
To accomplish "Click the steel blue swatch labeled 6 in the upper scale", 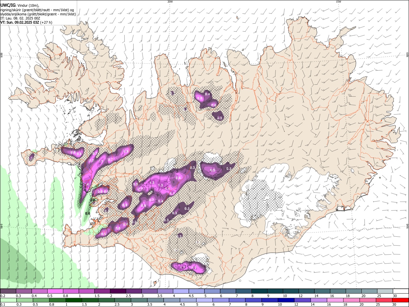I will (228, 291).
